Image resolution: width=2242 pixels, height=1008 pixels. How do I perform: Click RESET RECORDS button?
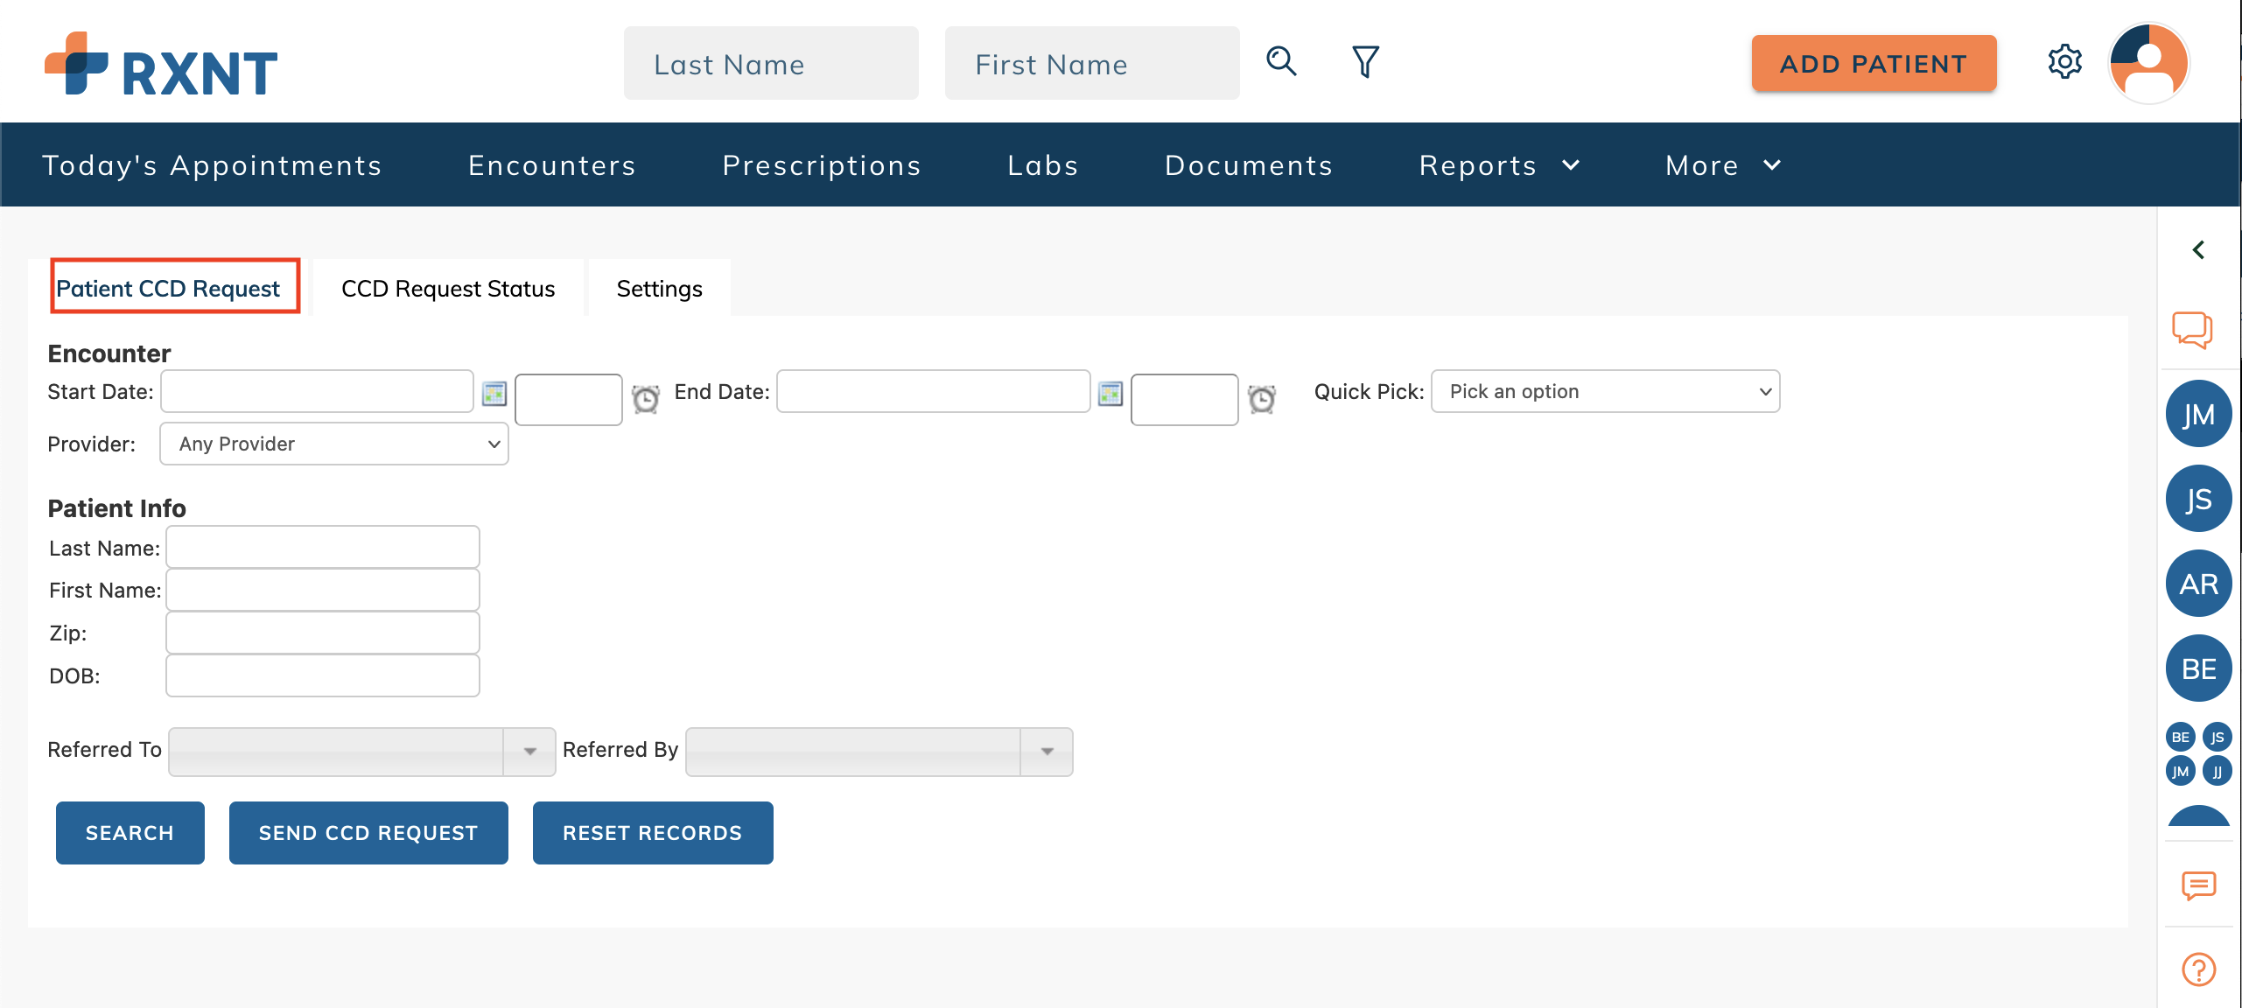point(653,833)
